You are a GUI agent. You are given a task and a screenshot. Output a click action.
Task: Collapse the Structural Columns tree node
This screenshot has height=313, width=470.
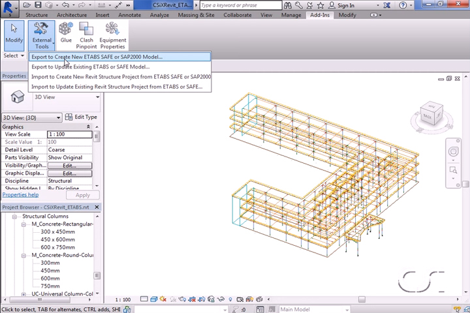[x=14, y=216]
